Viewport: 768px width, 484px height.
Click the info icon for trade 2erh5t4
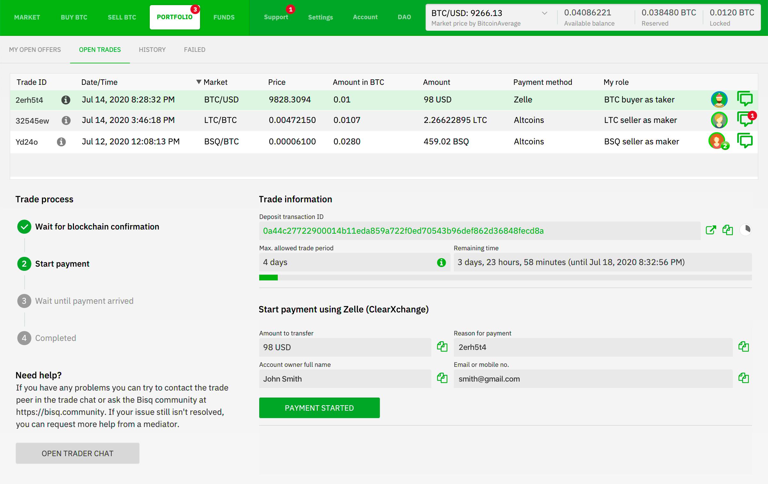pos(63,99)
